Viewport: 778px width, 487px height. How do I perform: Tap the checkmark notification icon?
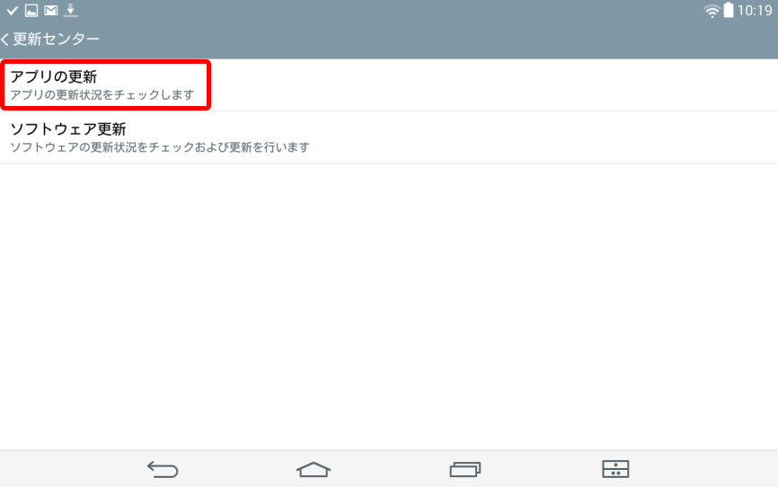pyautogui.click(x=12, y=11)
